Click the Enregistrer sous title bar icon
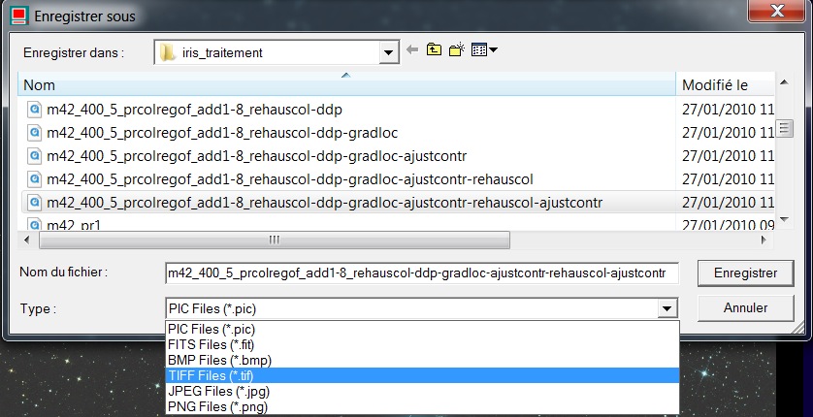The width and height of the screenshot is (813, 417). point(17,16)
